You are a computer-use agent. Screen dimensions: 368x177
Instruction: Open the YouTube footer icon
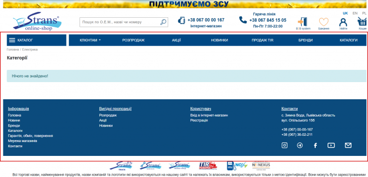(331, 145)
